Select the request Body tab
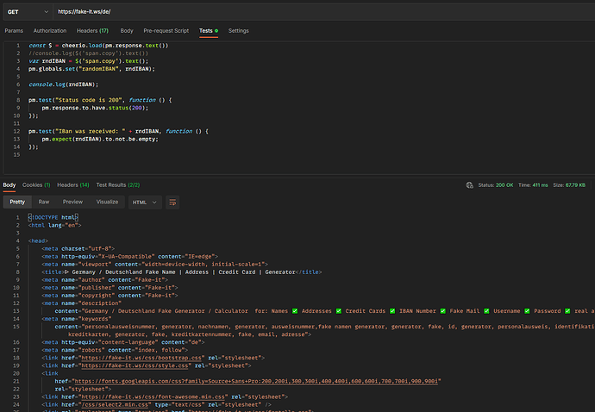This screenshot has width=595, height=412. click(127, 30)
